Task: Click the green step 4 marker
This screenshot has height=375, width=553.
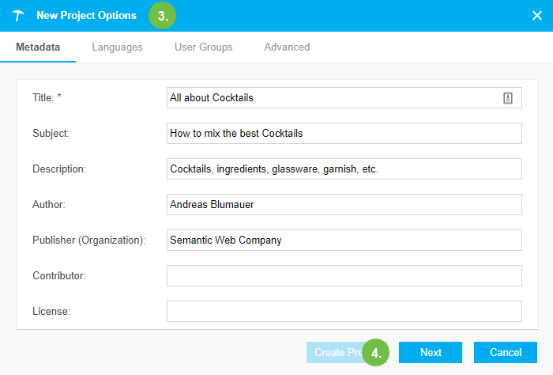Action: coord(377,353)
